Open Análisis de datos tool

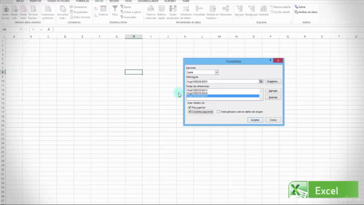306,12
